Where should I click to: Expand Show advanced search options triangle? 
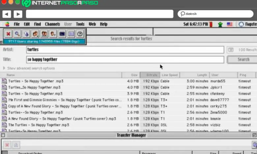tap(4, 68)
